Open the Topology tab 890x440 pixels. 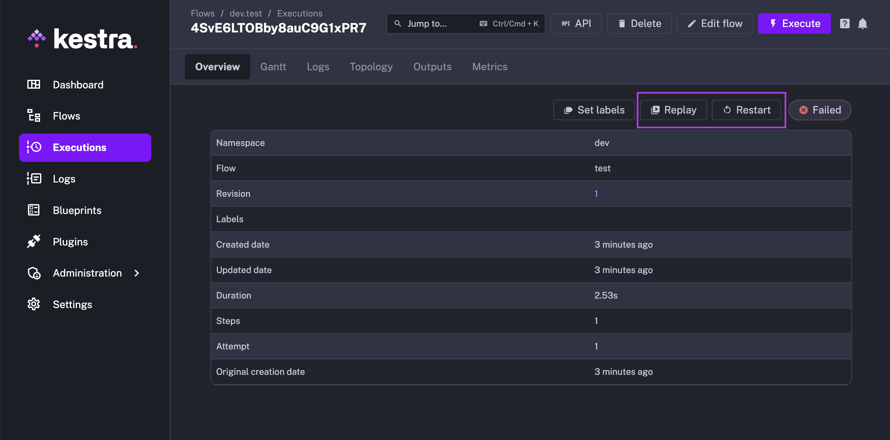click(371, 67)
